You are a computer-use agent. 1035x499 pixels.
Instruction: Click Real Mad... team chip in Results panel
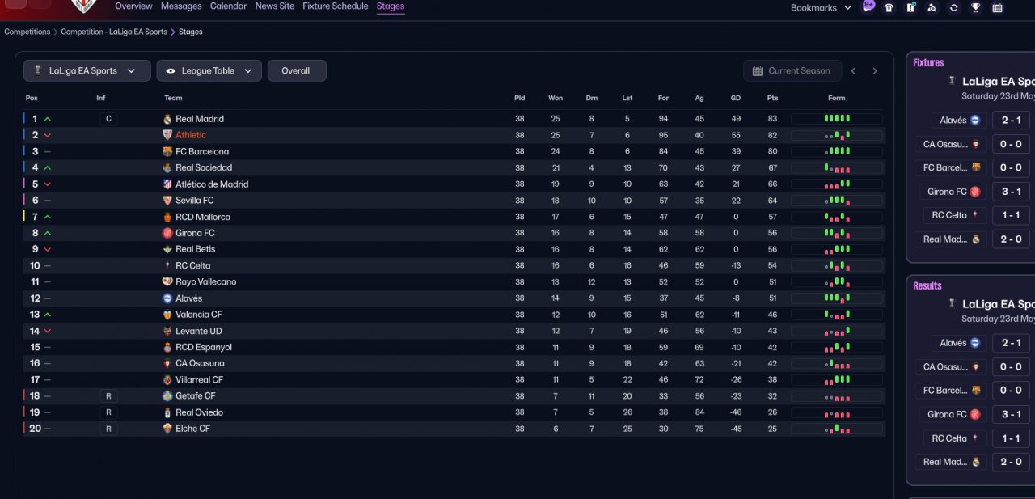pos(952,462)
